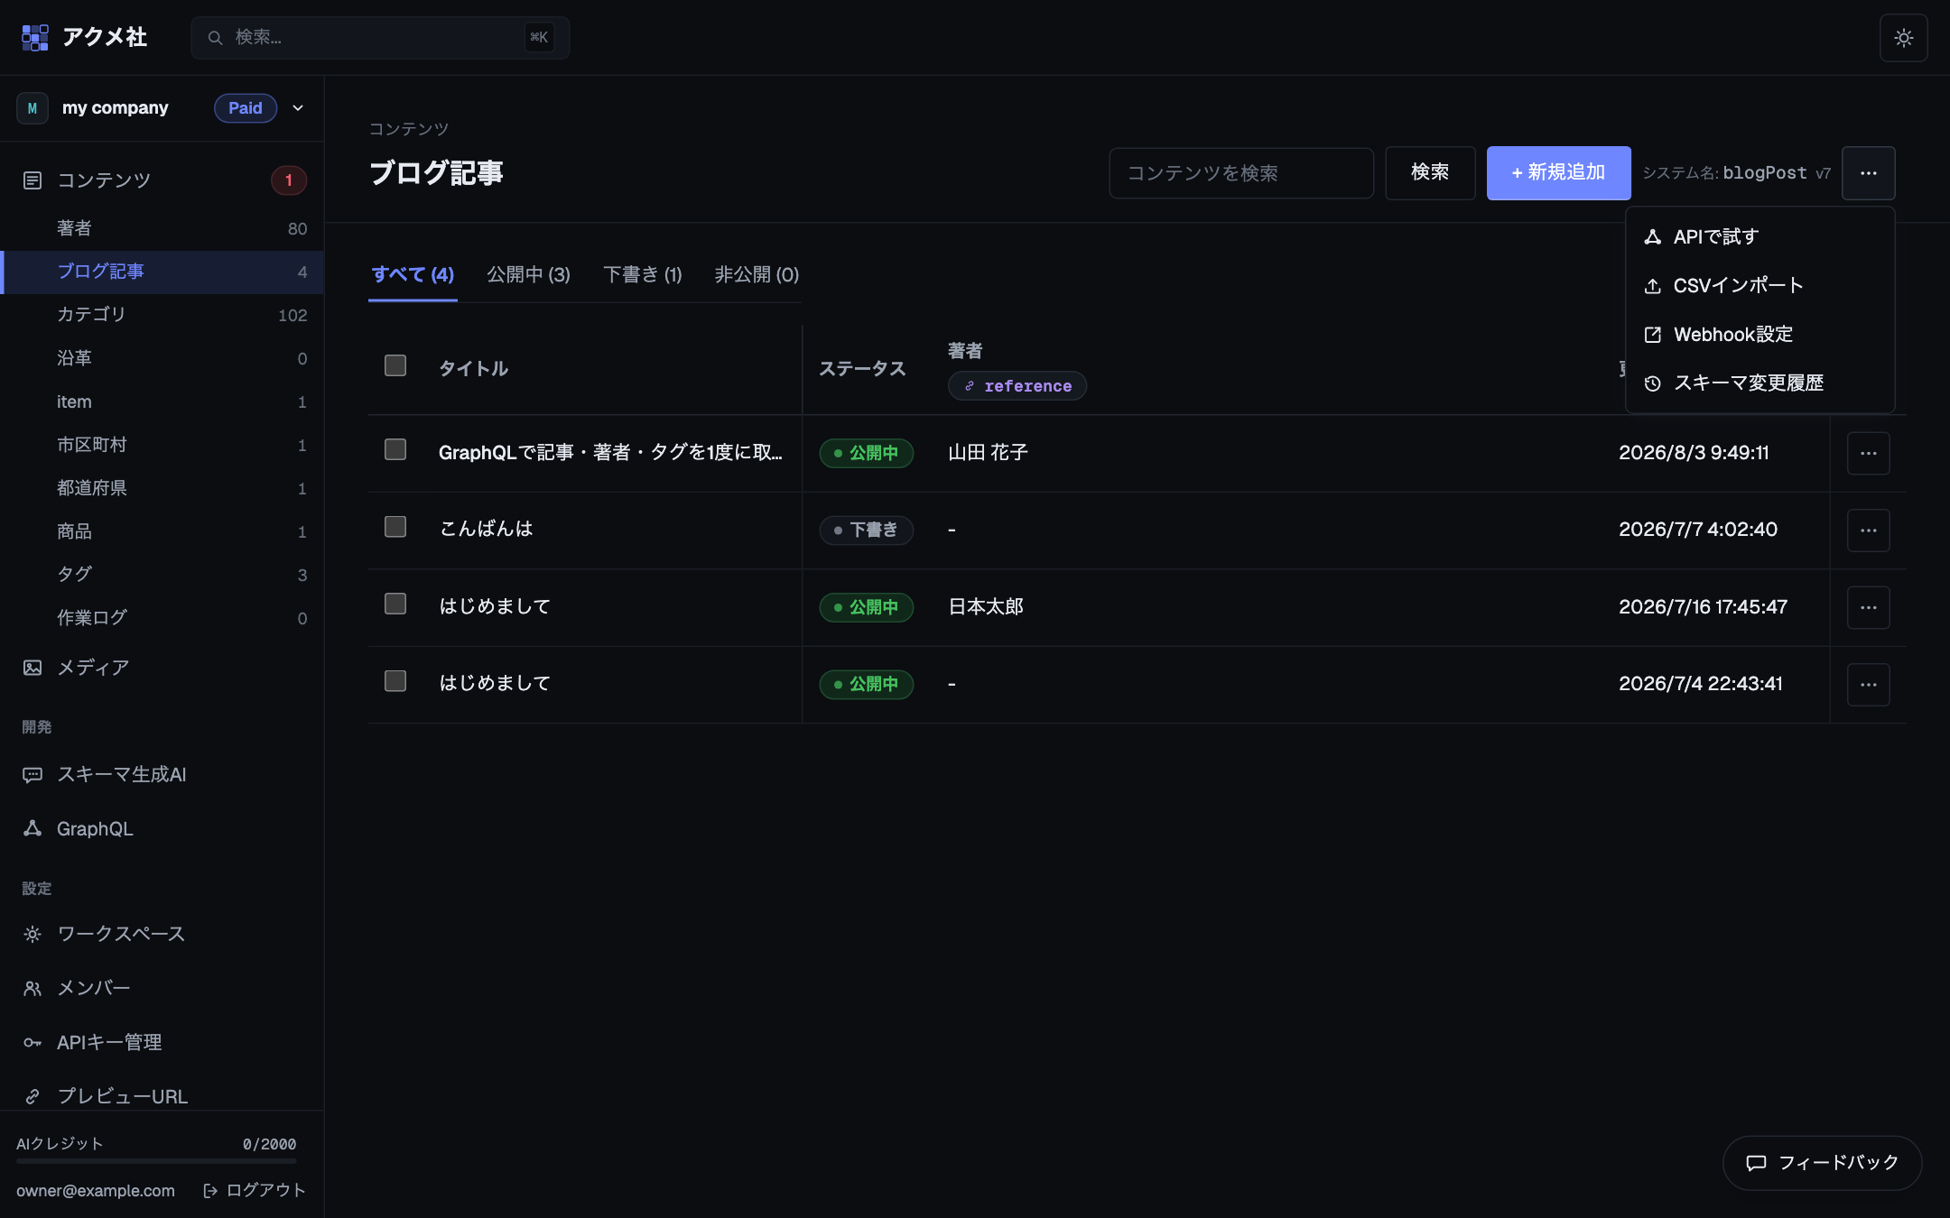
Task: Click the ログアウト link
Action: point(255,1190)
